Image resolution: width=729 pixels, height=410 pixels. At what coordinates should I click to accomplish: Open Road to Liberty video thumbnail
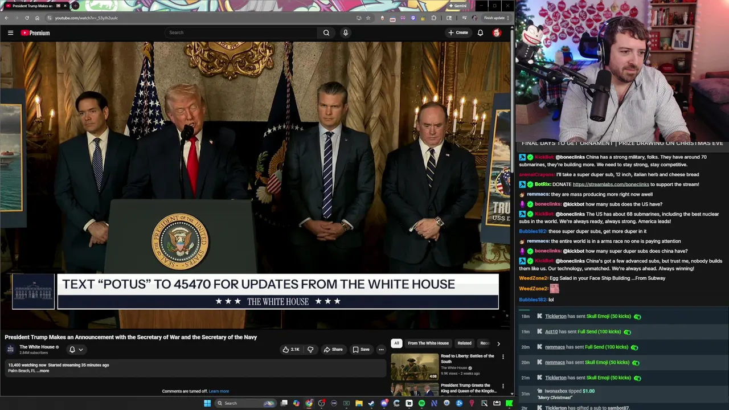pyautogui.click(x=415, y=367)
